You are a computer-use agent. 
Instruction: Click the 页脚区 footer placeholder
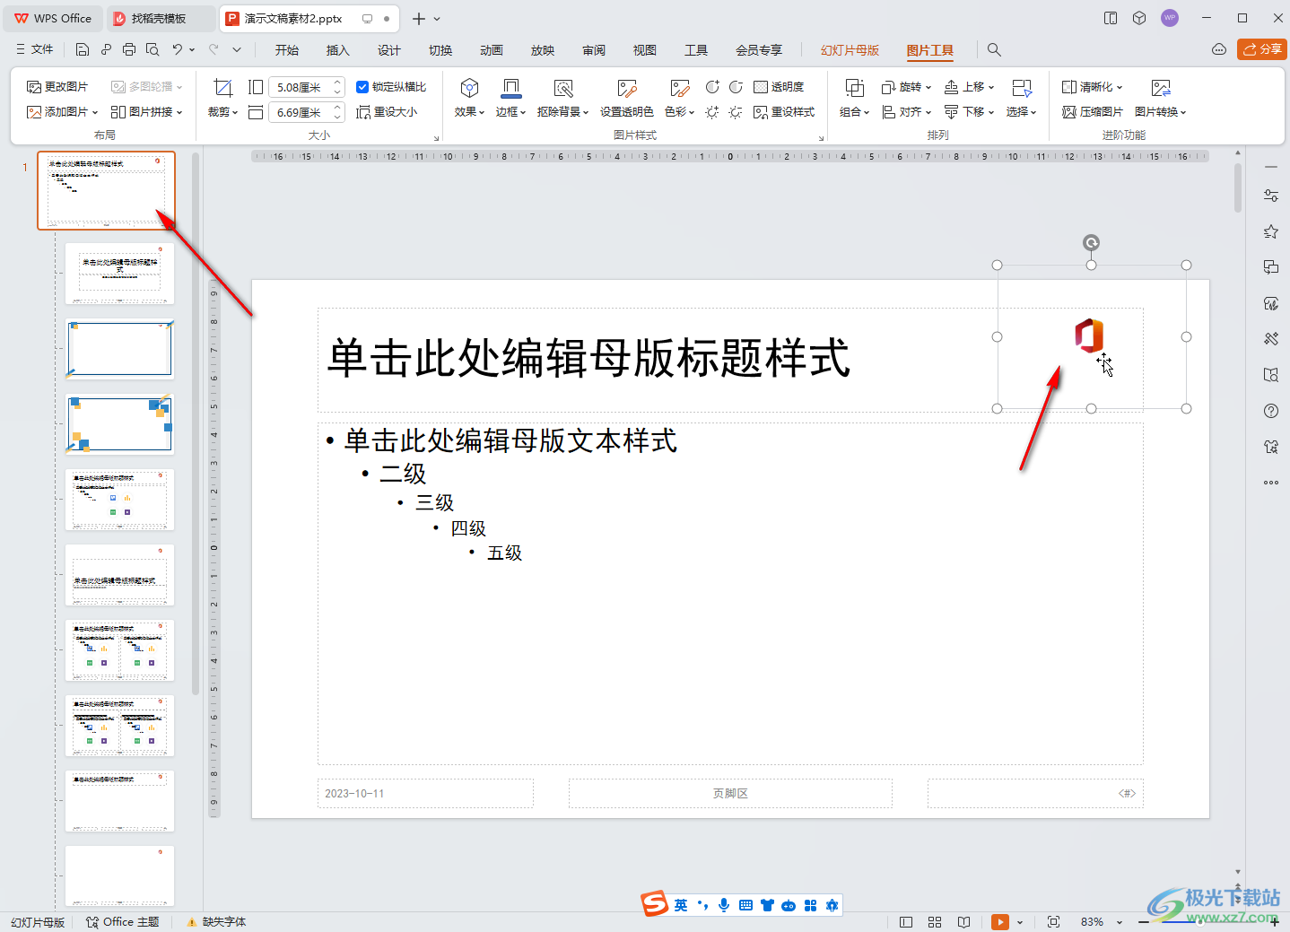tap(730, 793)
